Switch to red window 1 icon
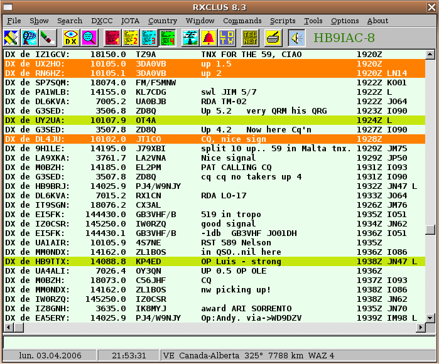This screenshot has height=364, width=439. point(112,38)
